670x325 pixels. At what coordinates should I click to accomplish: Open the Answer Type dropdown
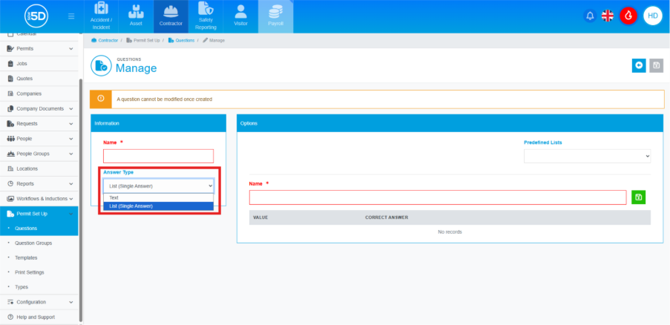coord(159,186)
